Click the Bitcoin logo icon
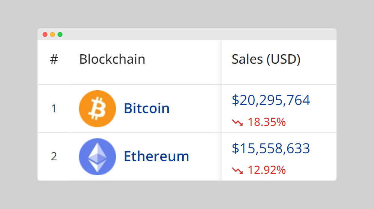This screenshot has height=209, width=374. [97, 109]
